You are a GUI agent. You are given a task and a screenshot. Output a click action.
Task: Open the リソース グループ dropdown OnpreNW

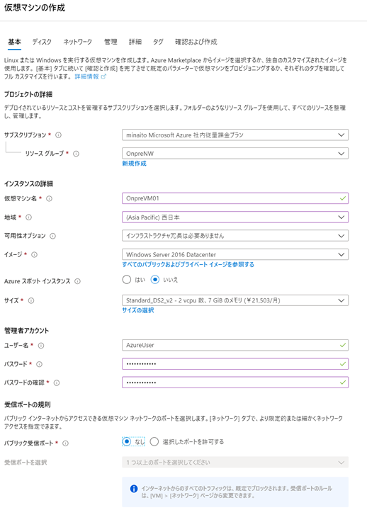point(235,154)
